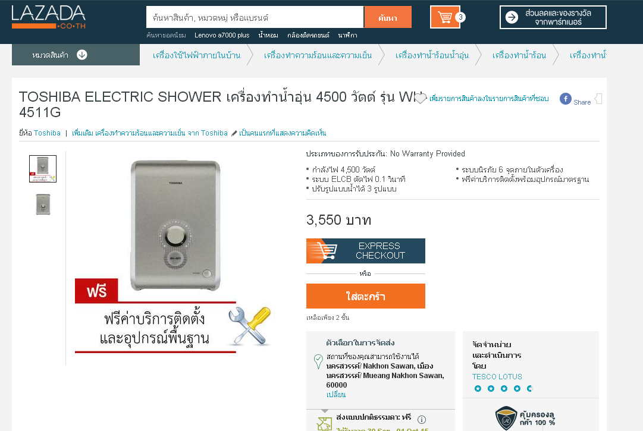Click the Facebook Share icon

tap(566, 99)
